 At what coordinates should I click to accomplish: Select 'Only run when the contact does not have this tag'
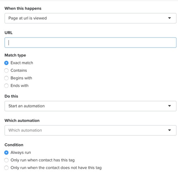point(6,168)
